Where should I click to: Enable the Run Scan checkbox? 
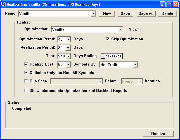click(26, 81)
